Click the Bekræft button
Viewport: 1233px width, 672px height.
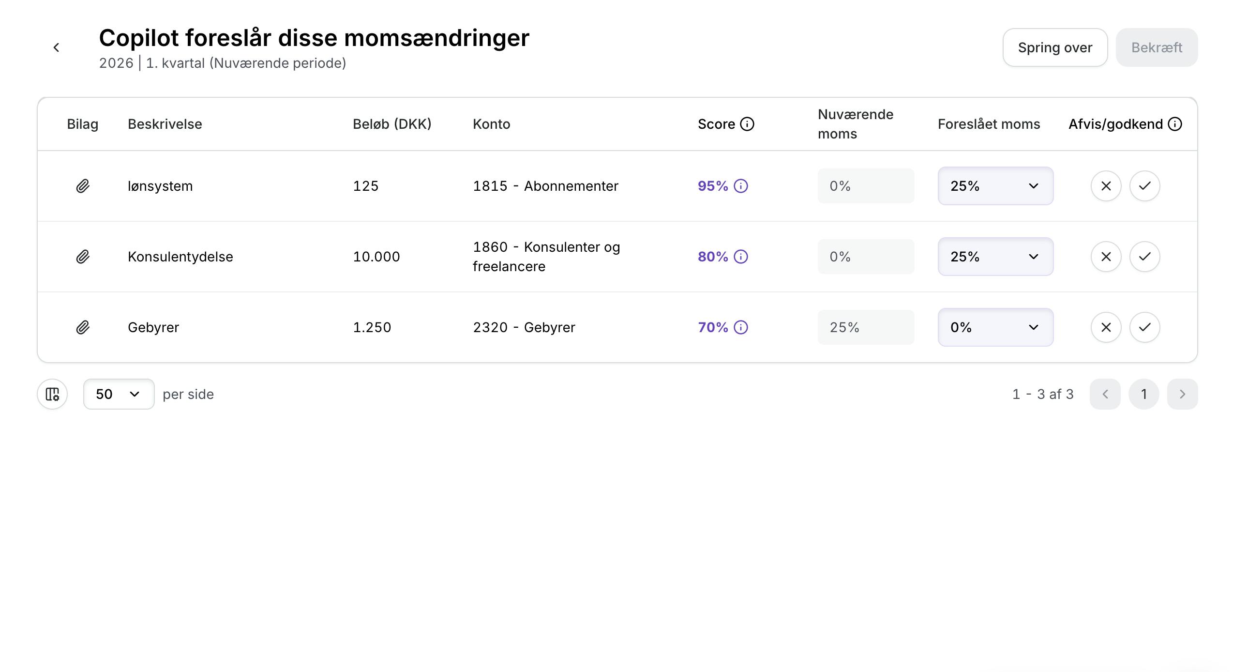[1157, 47]
